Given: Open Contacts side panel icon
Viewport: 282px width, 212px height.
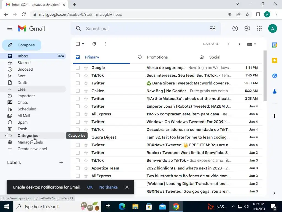Looking at the screenshot, I should point(275,91).
